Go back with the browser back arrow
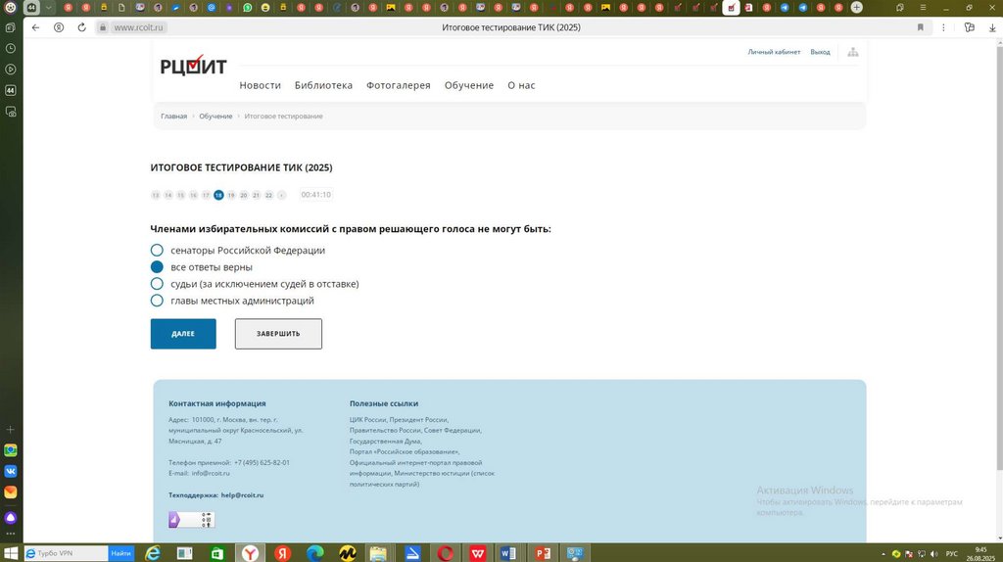The height and width of the screenshot is (562, 1003). click(36, 27)
